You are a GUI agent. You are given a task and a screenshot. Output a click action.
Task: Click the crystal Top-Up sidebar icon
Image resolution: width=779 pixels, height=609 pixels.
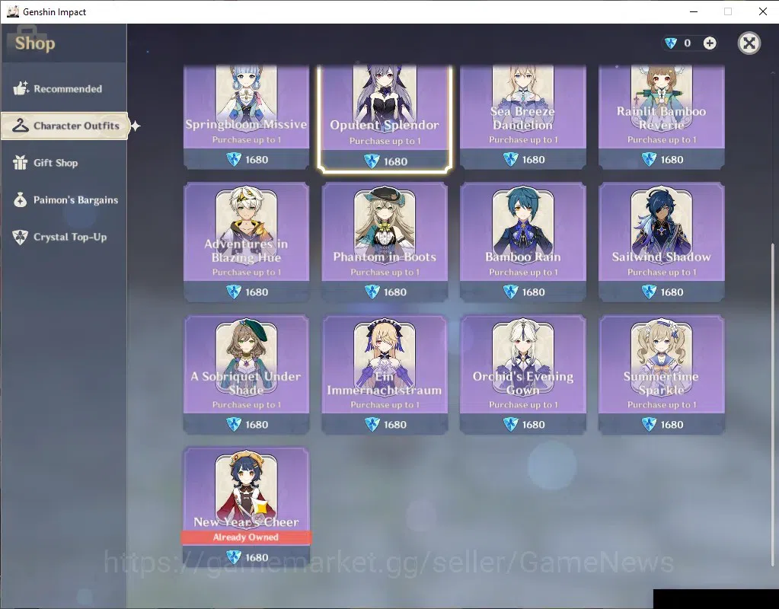click(x=21, y=237)
